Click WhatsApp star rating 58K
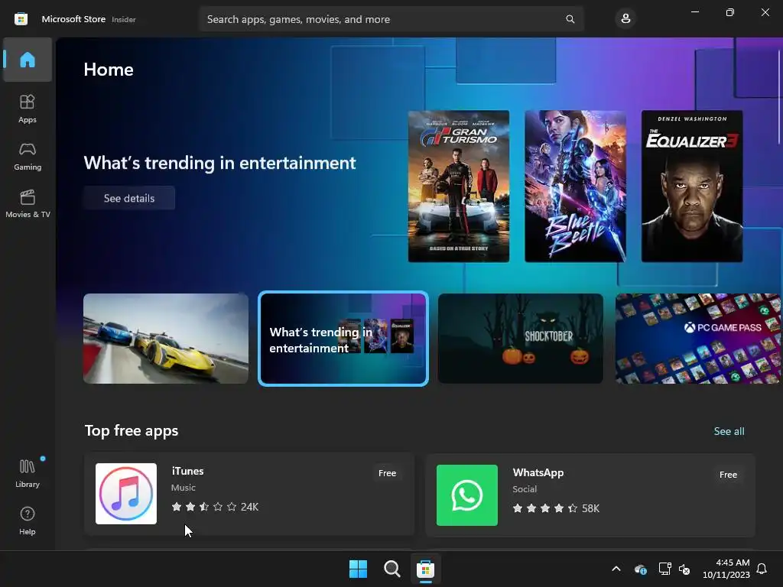The width and height of the screenshot is (783, 587). [x=556, y=508]
